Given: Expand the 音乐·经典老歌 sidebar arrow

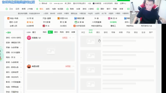Looking at the screenshot, I should [x=21, y=72].
